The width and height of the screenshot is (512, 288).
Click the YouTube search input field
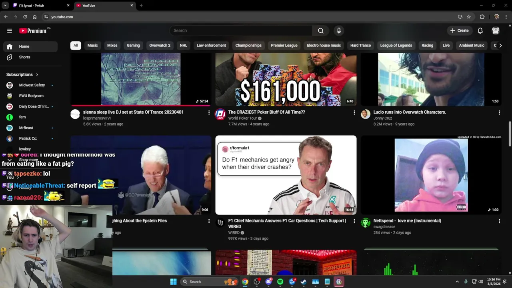241,30
